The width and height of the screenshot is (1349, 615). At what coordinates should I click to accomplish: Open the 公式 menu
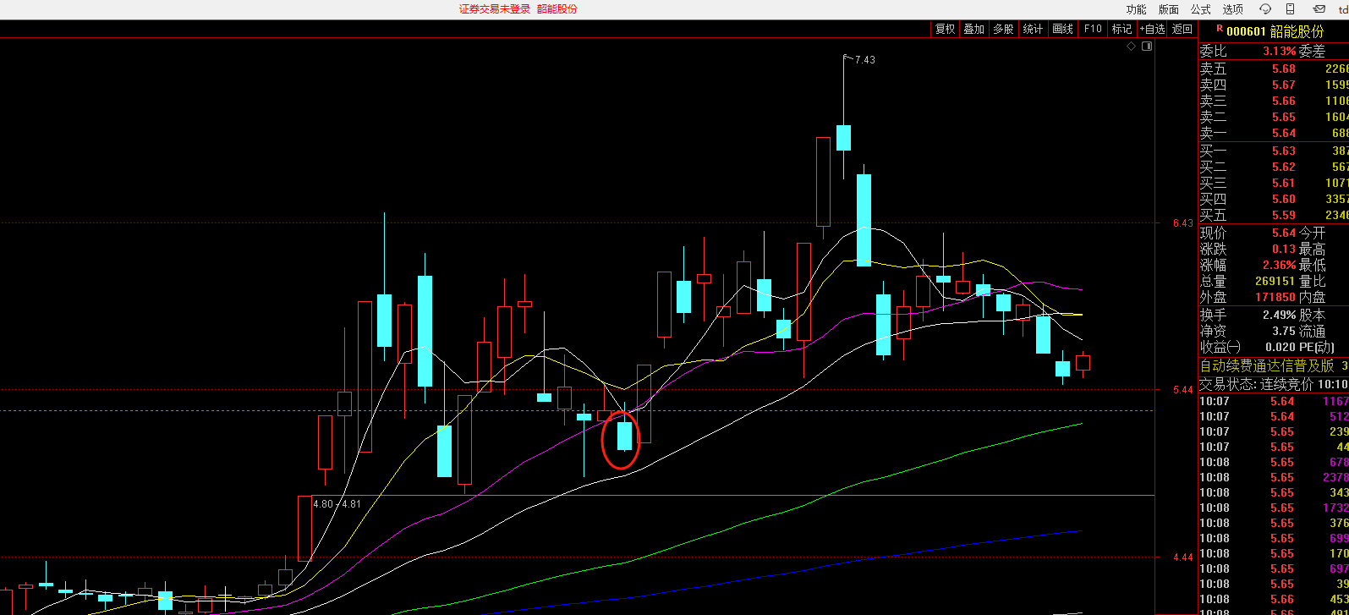[1200, 9]
